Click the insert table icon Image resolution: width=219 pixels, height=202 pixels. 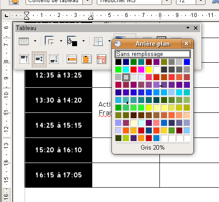pos(24,41)
